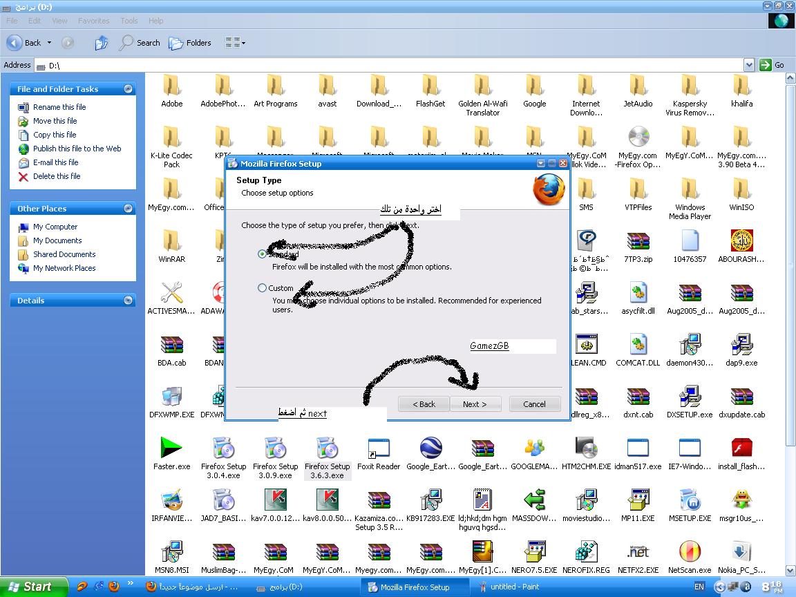This screenshot has height=597, width=796.
Task: Select the Standard setup option
Action: (x=262, y=254)
